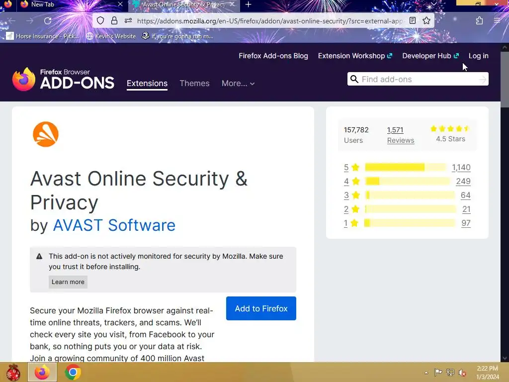
Task: Click the List all tabs arrow
Action: 433,4
